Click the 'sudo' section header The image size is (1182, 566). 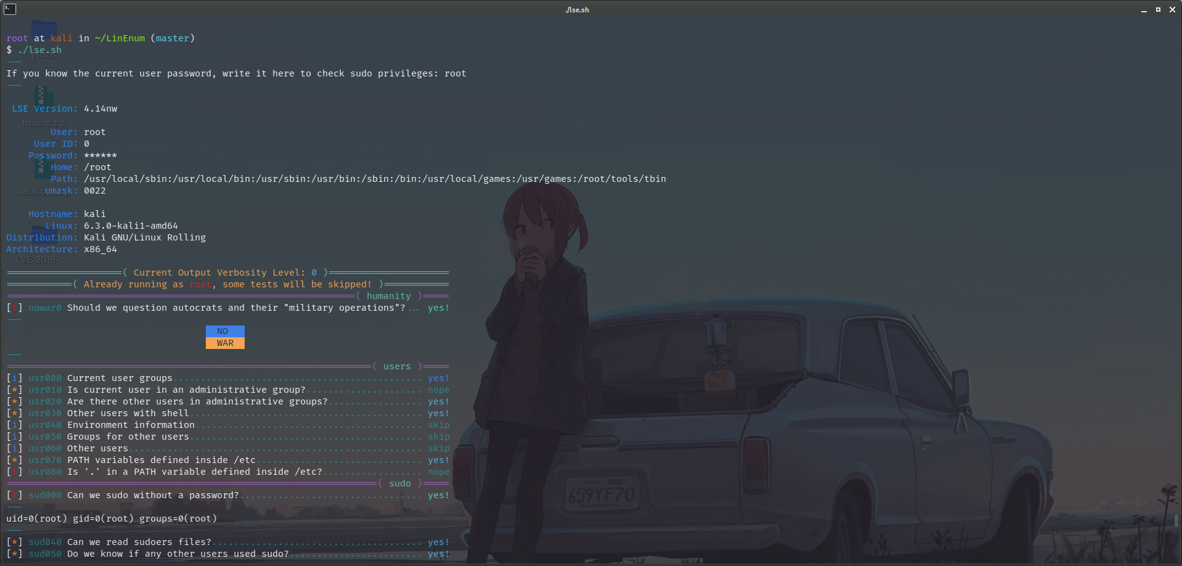400,483
